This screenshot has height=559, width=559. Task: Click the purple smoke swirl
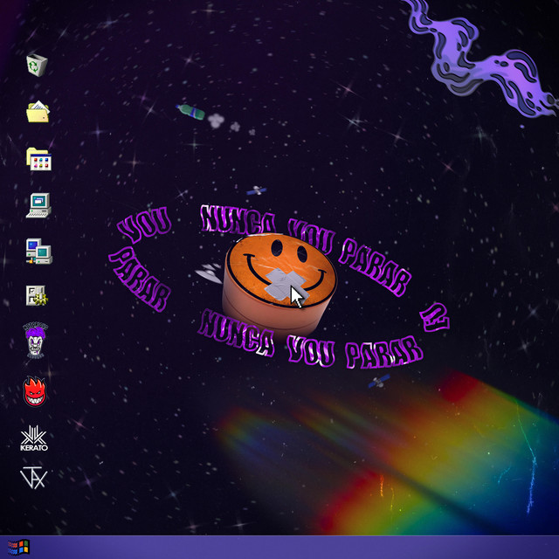pos(481,59)
